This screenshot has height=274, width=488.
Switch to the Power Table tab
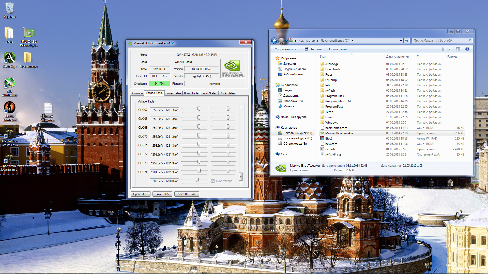(173, 93)
